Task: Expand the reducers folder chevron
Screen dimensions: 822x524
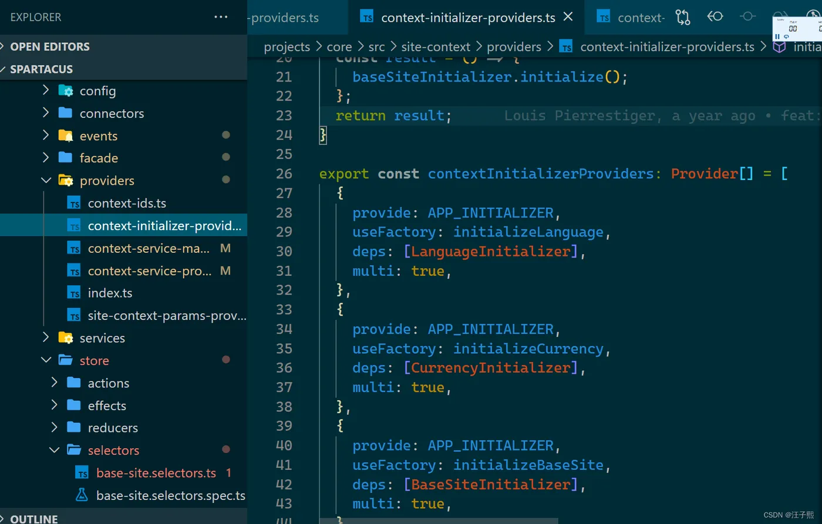Action: click(55, 427)
